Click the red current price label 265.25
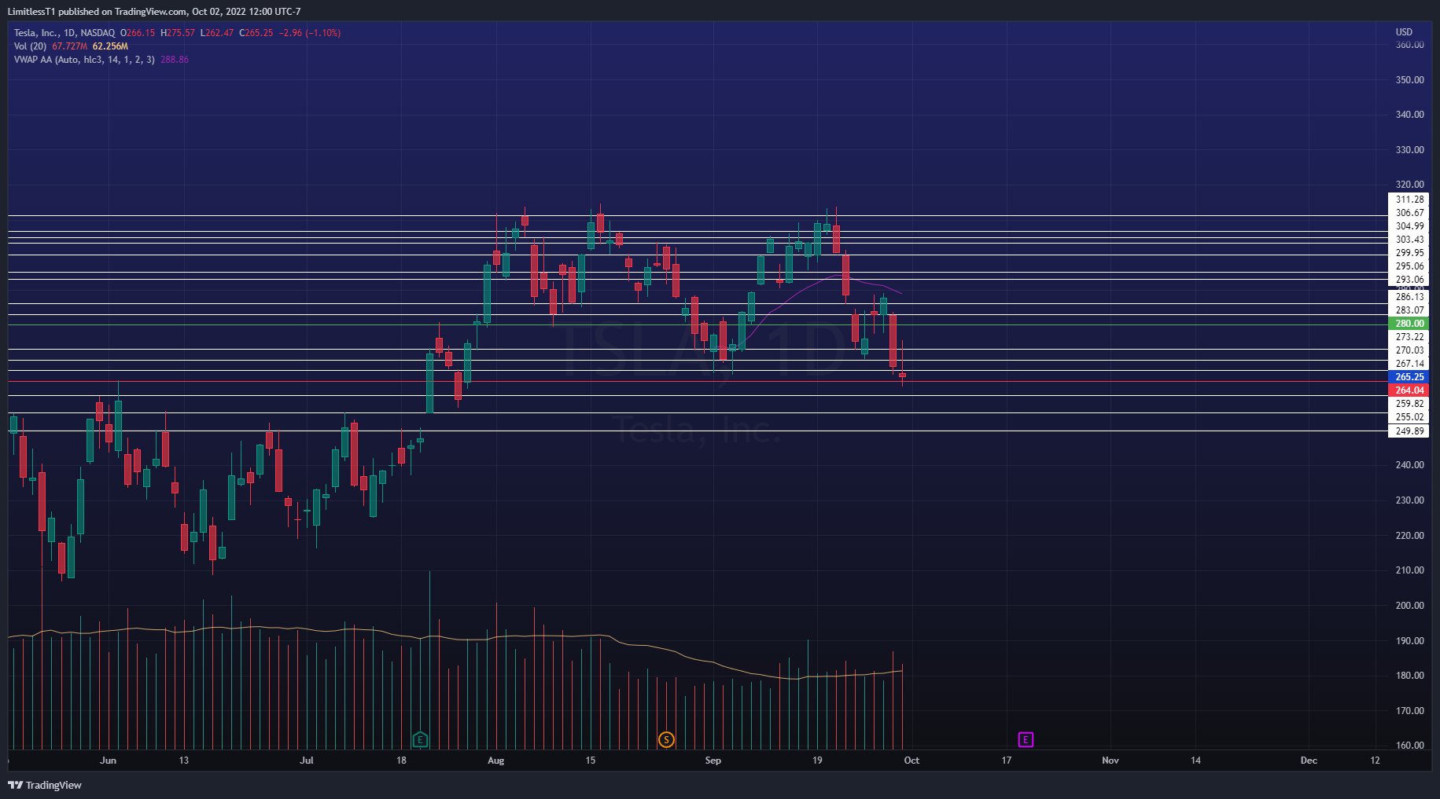1440x799 pixels. 1411,377
